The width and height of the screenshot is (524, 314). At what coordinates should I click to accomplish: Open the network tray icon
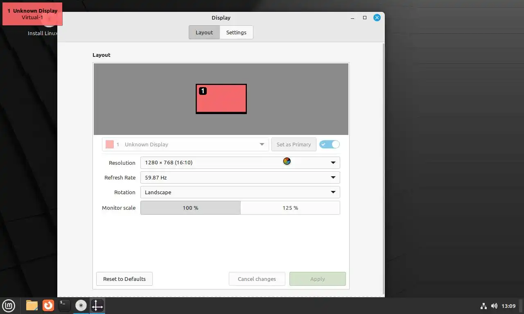click(483, 306)
